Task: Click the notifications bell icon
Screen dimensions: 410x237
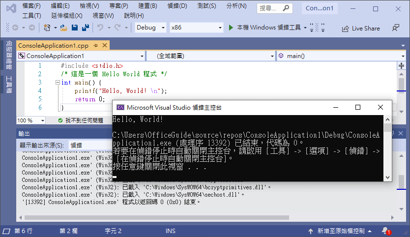Action: (385, 231)
